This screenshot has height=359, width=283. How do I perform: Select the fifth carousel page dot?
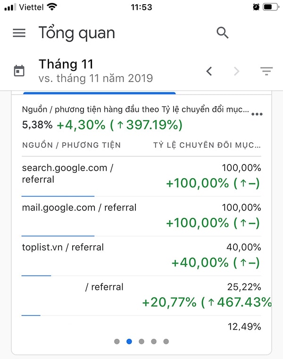coord(166,341)
